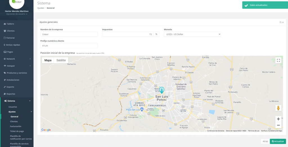Viewport: 288px width, 147px height.
Task: Click the Facturas file icon
Action: tap(4, 38)
